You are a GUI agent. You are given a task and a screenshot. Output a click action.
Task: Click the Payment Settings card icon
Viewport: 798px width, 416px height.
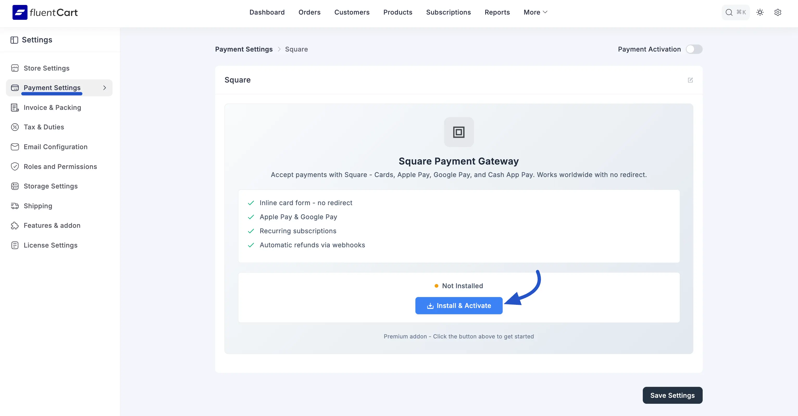pos(15,88)
